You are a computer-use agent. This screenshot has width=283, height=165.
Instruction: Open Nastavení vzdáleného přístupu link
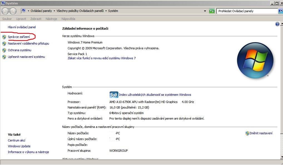click(28, 43)
